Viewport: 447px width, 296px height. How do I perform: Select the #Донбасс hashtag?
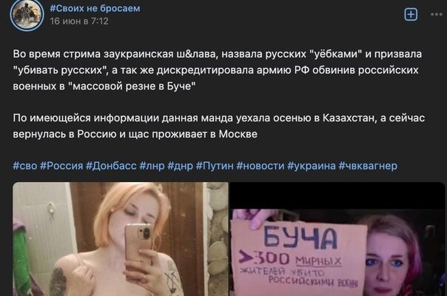(111, 166)
